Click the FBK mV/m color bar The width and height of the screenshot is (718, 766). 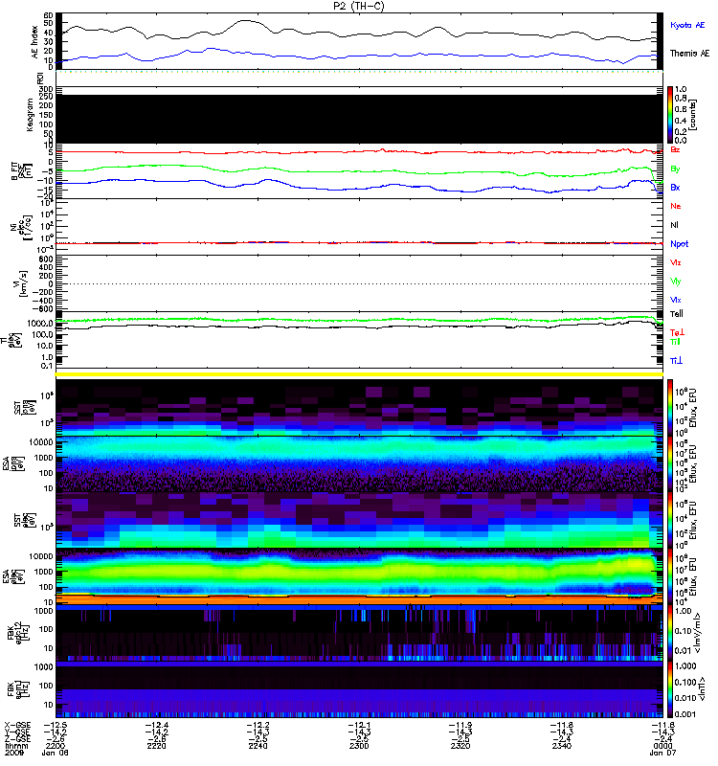coord(670,633)
